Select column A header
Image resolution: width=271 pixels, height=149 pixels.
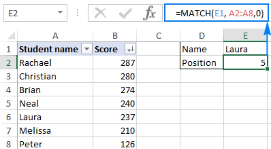pos(55,36)
